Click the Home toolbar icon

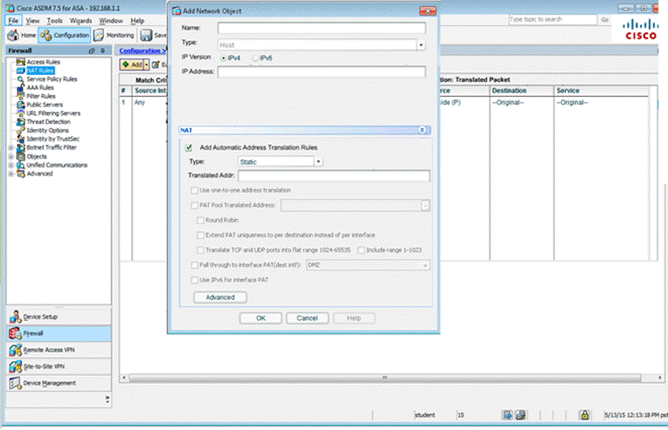21,35
